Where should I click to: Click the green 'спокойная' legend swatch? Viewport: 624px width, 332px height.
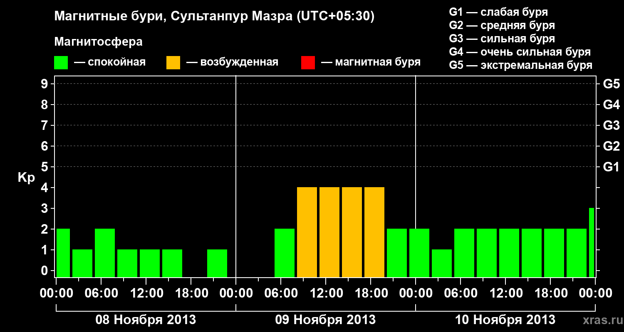click(x=61, y=63)
